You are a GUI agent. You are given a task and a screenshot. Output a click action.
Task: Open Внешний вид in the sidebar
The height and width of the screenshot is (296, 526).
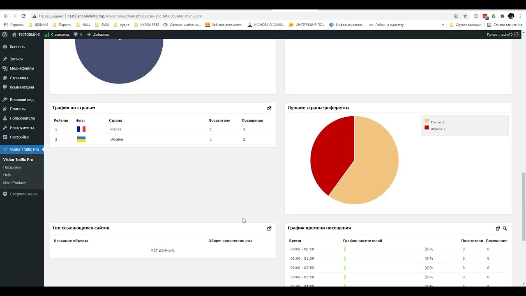click(22, 99)
